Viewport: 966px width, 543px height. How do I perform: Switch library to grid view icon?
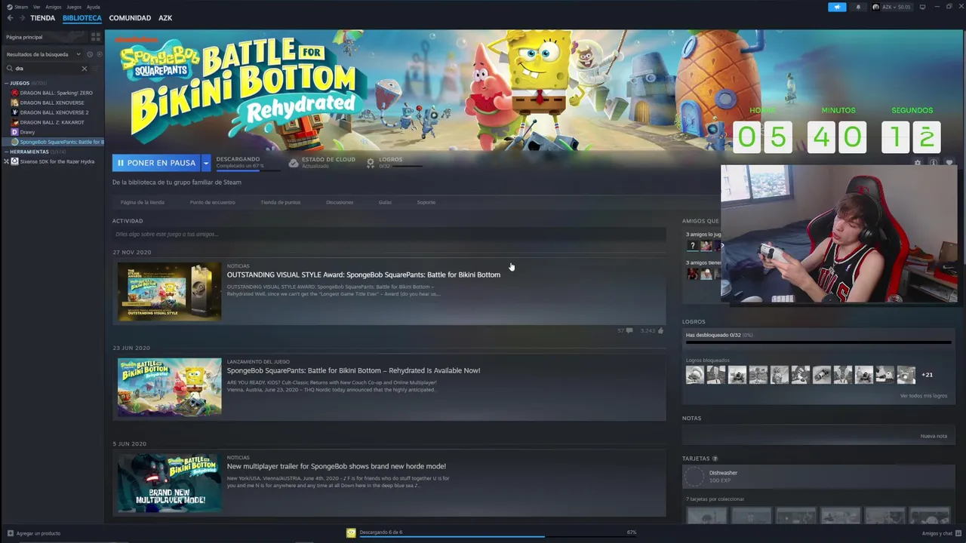96,37
